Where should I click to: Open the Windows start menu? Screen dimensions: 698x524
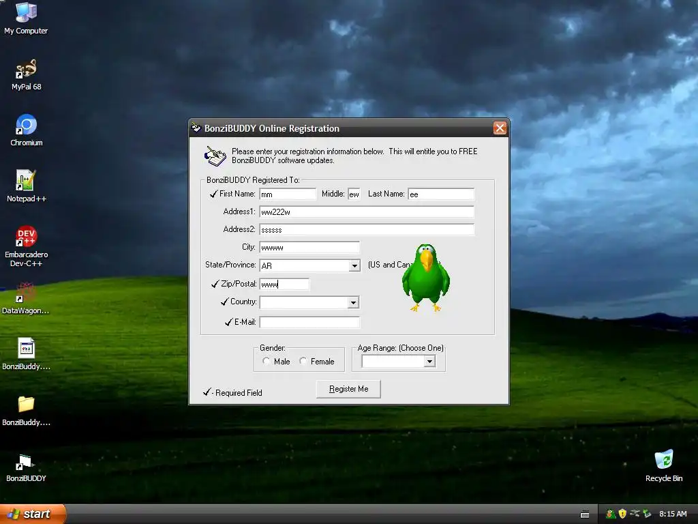coord(33,514)
